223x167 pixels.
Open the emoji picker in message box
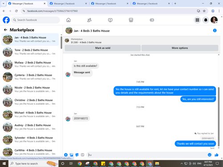(210, 155)
